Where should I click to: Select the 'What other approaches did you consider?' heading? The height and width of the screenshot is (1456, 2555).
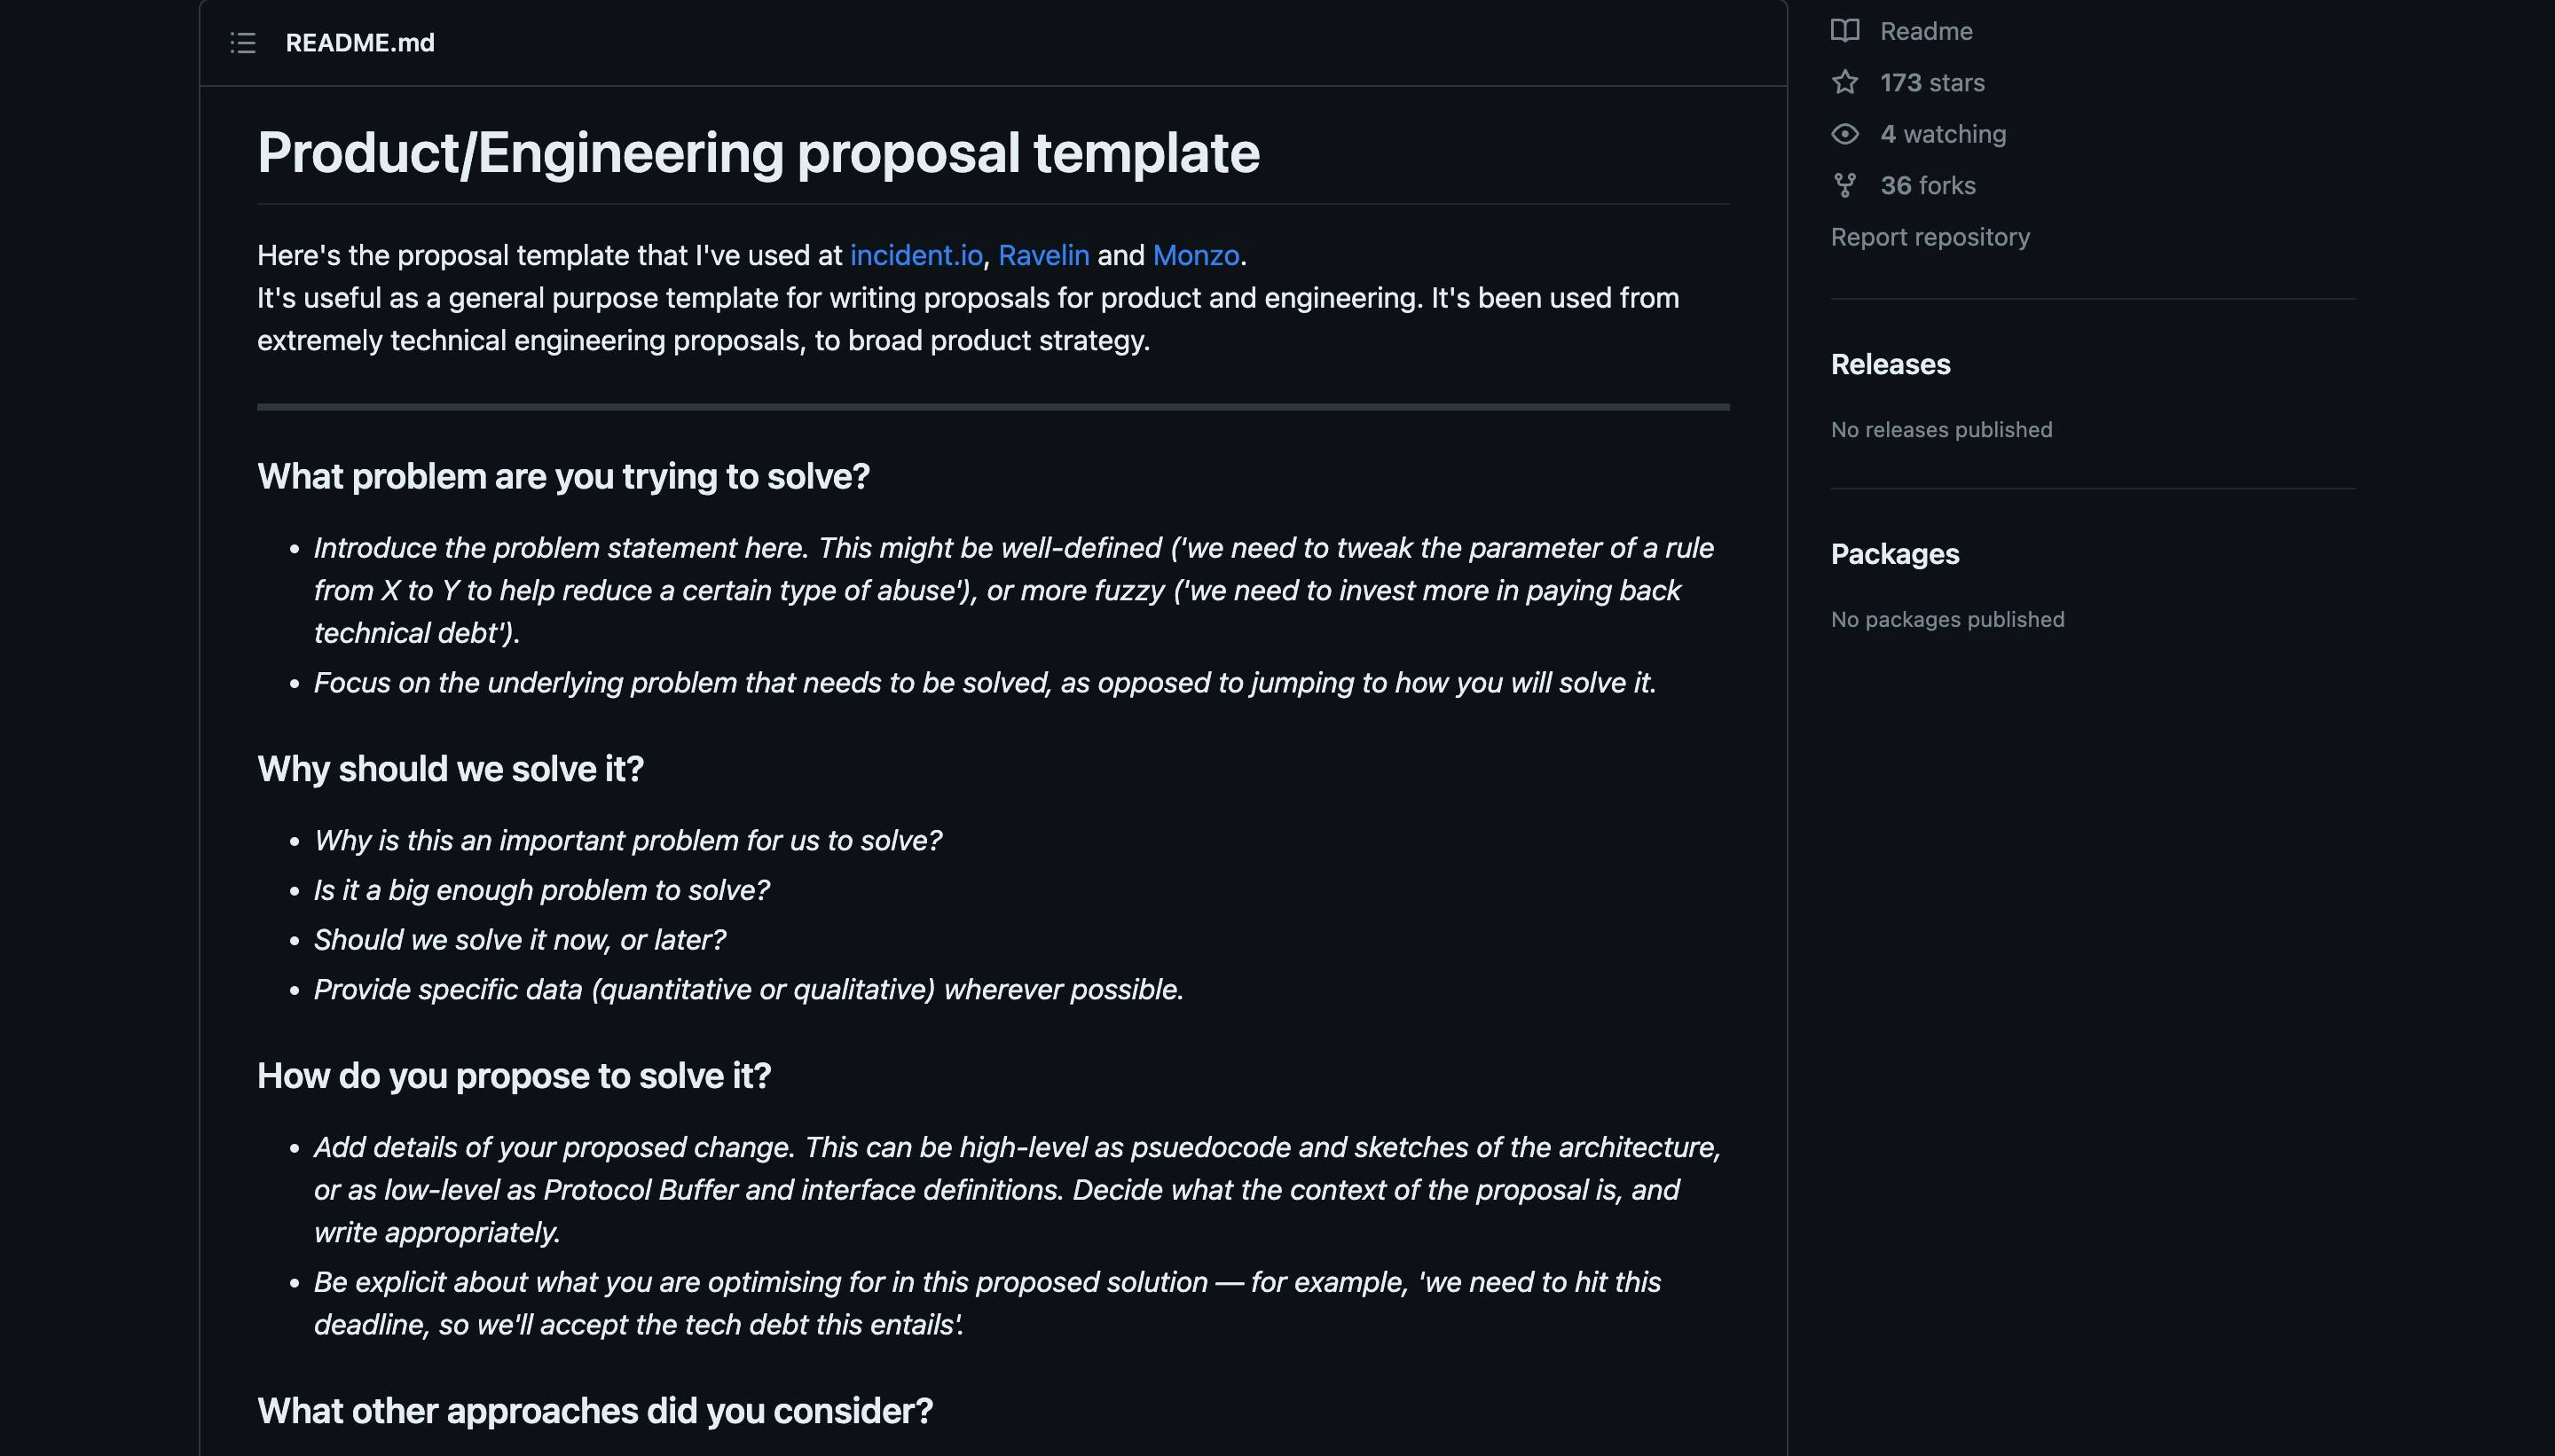[x=594, y=1410]
